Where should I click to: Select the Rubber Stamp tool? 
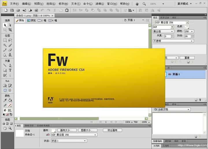10,55
